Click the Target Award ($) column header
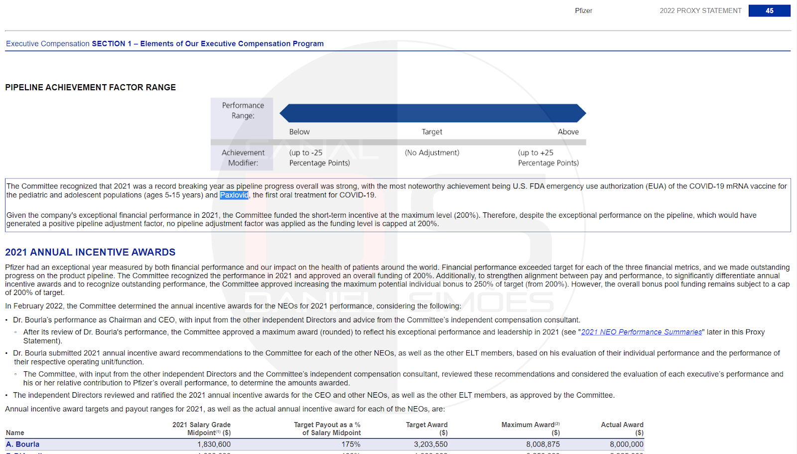 click(427, 429)
